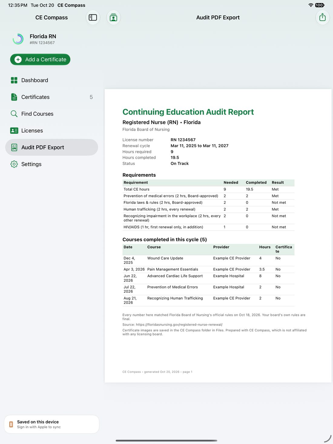The height and width of the screenshot is (444, 333).
Task: Click the HIV/AIDS requirement row
Action: click(x=208, y=227)
